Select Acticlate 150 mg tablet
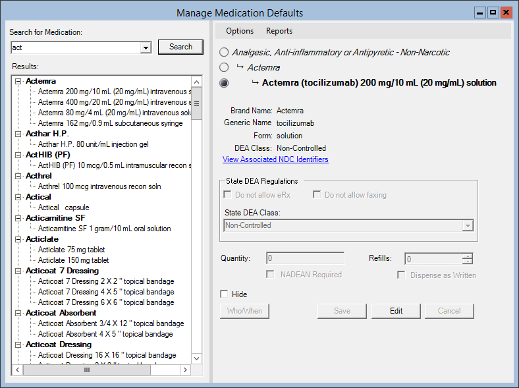This screenshot has width=519, height=388. point(74,261)
